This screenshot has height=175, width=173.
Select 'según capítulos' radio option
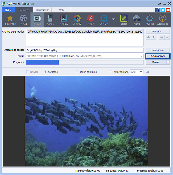(77, 72)
